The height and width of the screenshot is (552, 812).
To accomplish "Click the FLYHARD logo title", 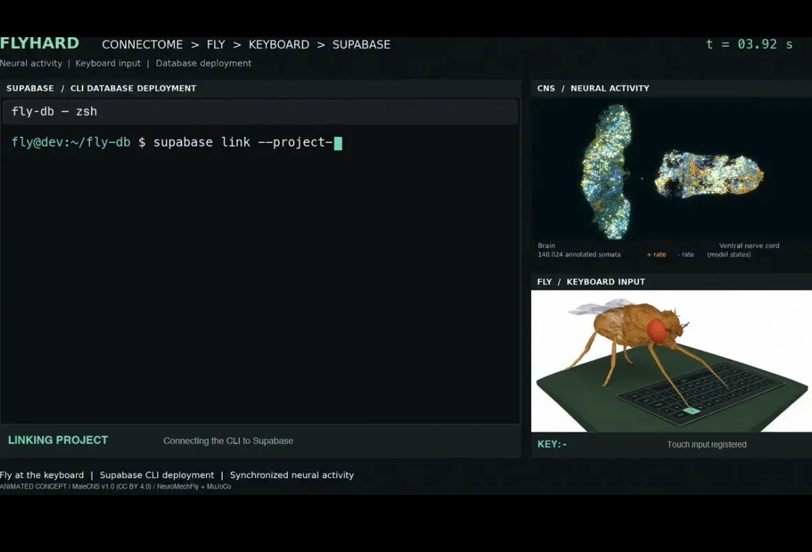I will 39,43.
